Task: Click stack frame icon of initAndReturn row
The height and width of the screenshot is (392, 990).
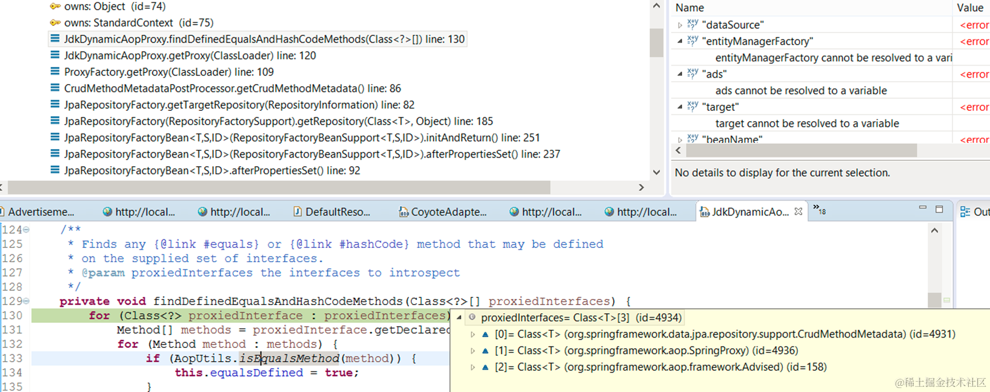Action: tap(55, 137)
